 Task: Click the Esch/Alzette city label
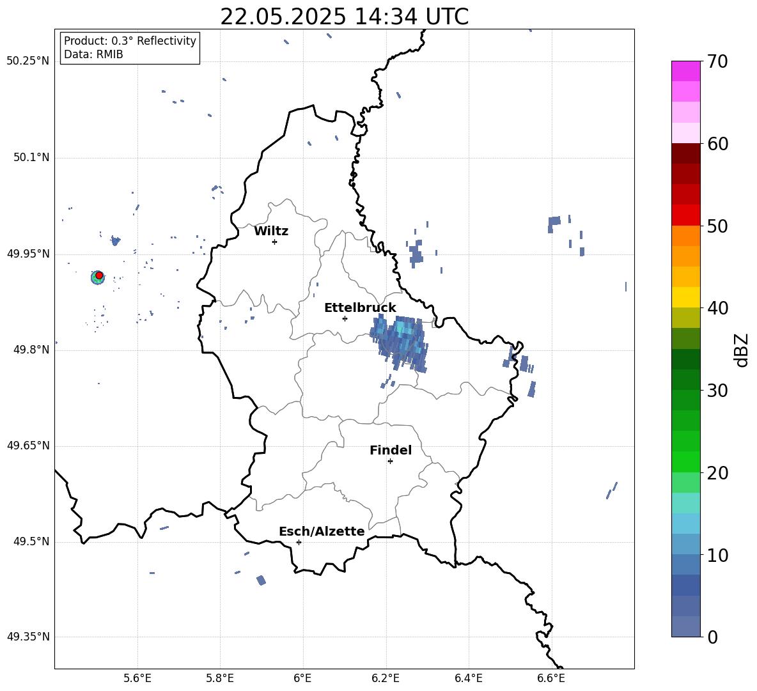pyautogui.click(x=322, y=531)
